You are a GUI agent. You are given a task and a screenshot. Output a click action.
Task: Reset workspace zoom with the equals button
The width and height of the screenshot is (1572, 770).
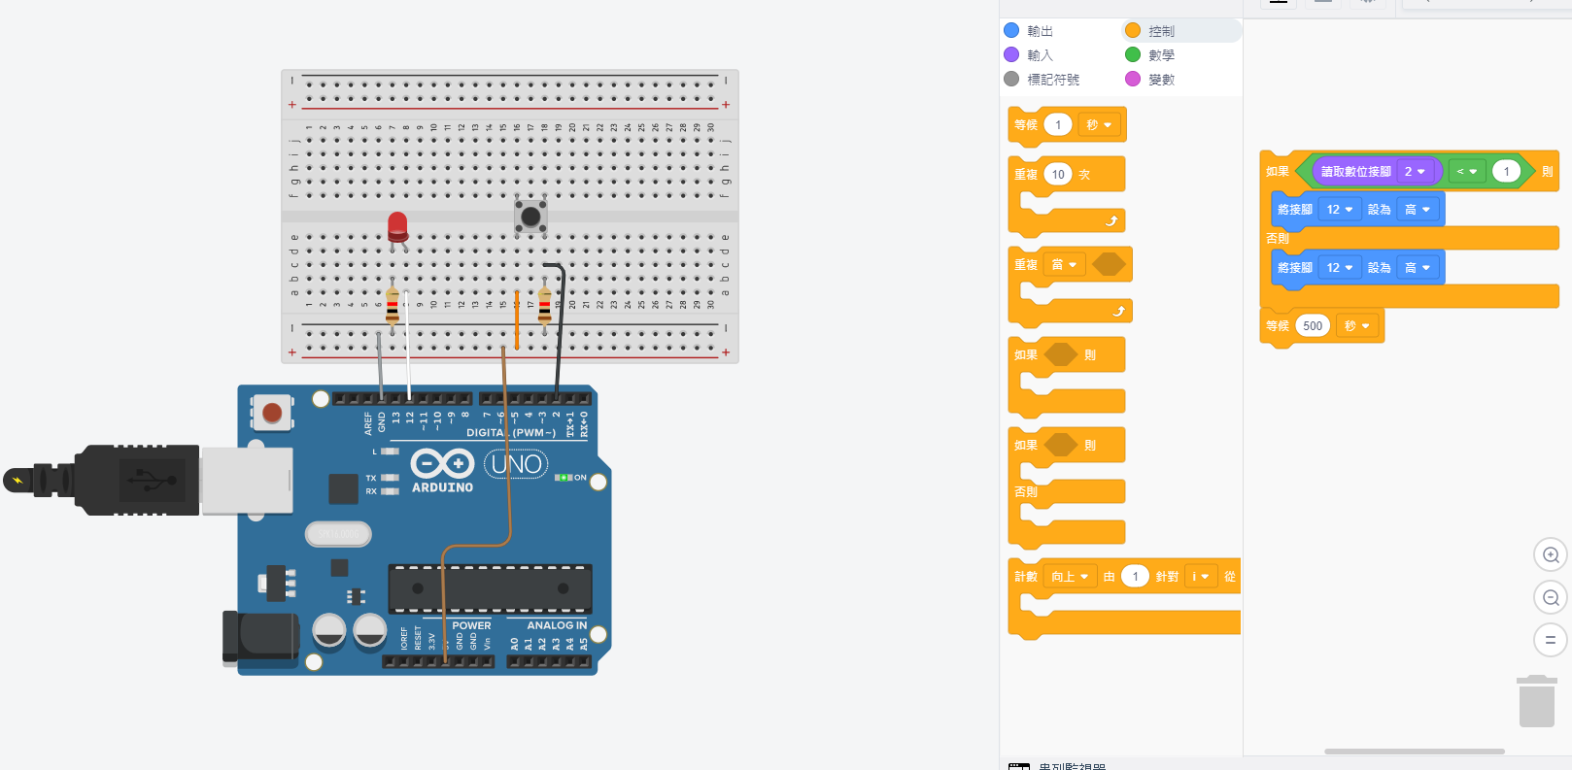point(1551,640)
